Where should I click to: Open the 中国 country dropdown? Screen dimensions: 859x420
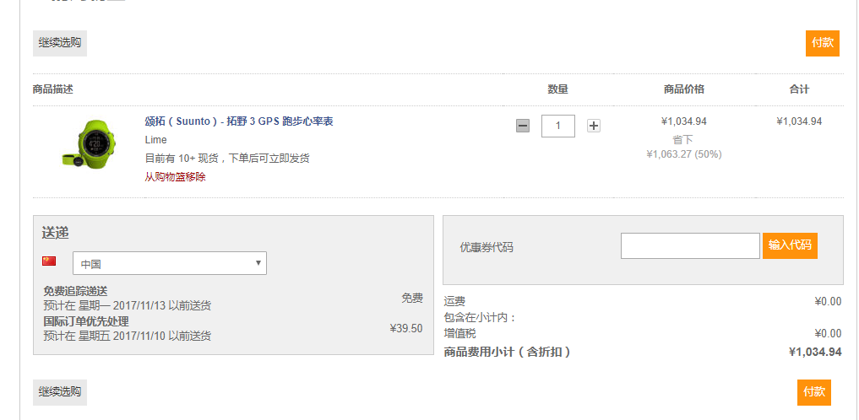[170, 264]
